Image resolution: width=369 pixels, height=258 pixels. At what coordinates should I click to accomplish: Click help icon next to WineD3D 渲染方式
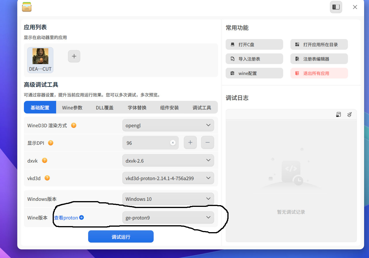tap(74, 125)
